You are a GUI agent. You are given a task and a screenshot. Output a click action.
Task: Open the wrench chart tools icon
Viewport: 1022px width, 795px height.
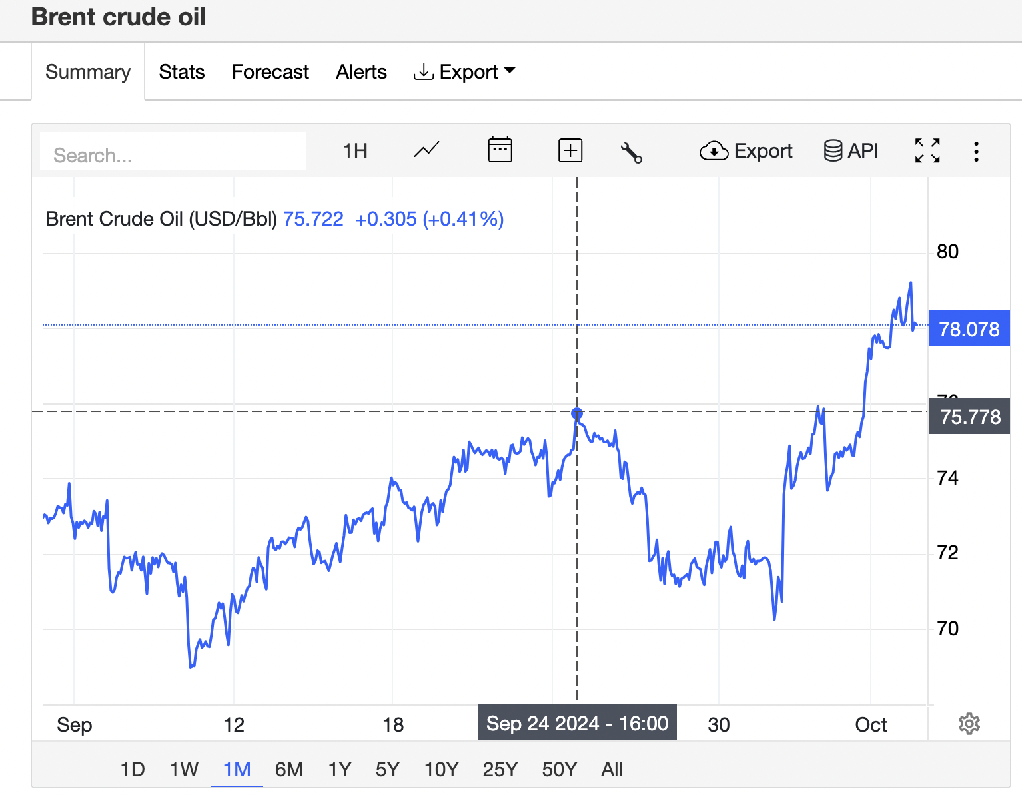point(631,152)
